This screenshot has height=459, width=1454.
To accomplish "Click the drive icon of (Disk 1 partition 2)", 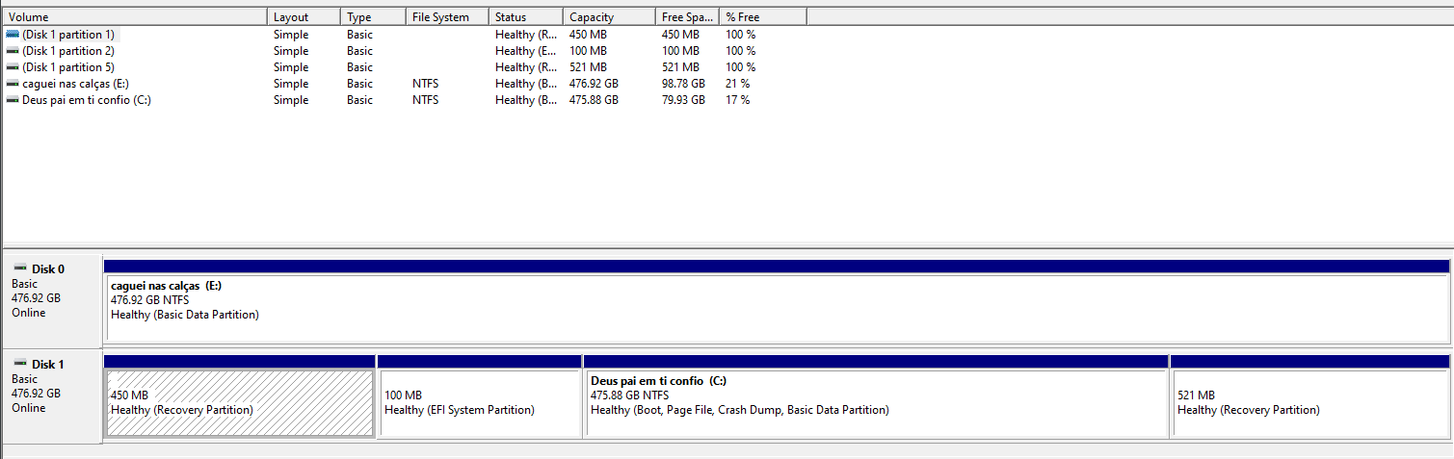I will (13, 51).
